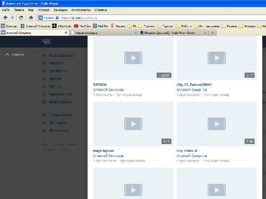Image resolution: width=266 pixels, height=199 pixels.
Task: Click the 1:30:07 duration label
Action: click(x=164, y=75)
